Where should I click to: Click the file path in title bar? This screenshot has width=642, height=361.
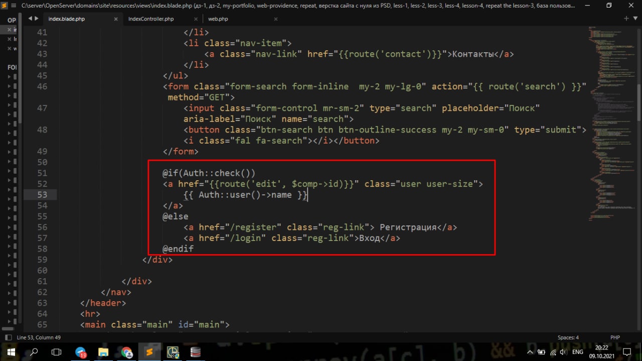point(298,6)
